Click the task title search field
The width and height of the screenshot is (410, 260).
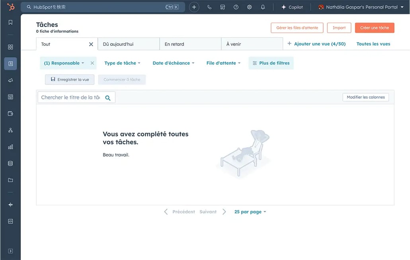pyautogui.click(x=71, y=97)
